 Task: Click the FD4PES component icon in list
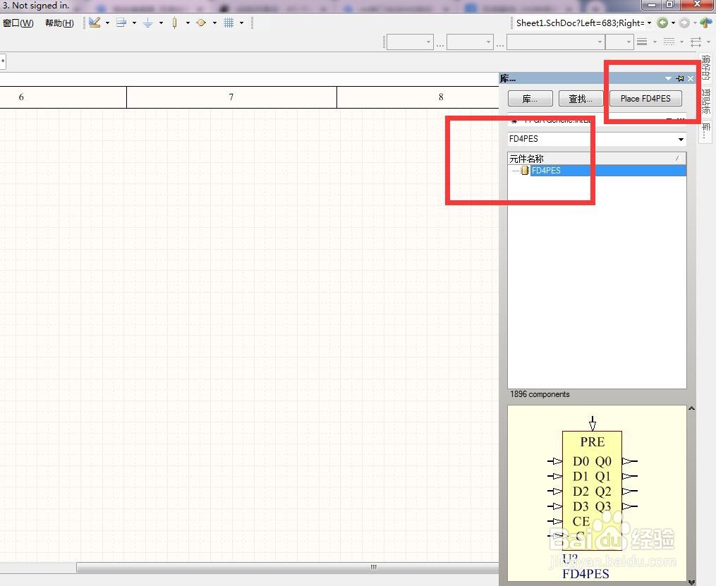[525, 170]
